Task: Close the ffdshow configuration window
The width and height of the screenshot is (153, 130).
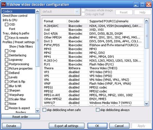Action: point(149,4)
